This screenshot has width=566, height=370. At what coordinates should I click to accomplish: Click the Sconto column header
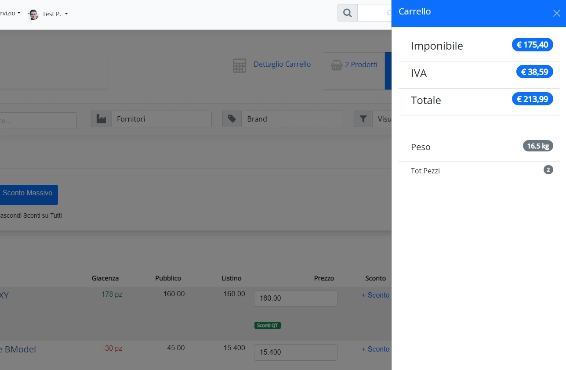(x=376, y=278)
